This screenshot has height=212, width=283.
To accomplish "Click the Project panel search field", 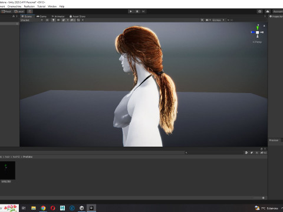I will tap(214, 153).
